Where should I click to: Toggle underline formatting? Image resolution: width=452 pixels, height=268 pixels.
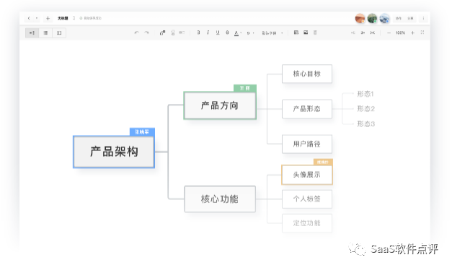(x=218, y=33)
